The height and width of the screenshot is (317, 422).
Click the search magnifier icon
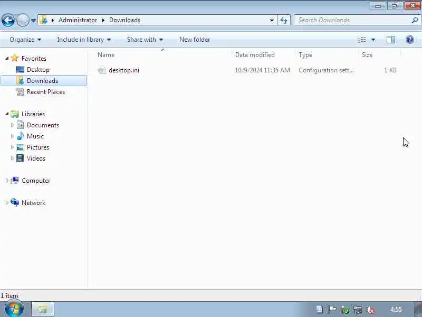pyautogui.click(x=415, y=20)
